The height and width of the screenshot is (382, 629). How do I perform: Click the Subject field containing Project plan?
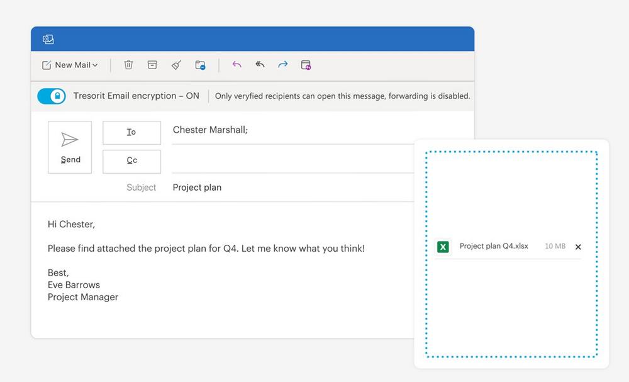coord(293,188)
